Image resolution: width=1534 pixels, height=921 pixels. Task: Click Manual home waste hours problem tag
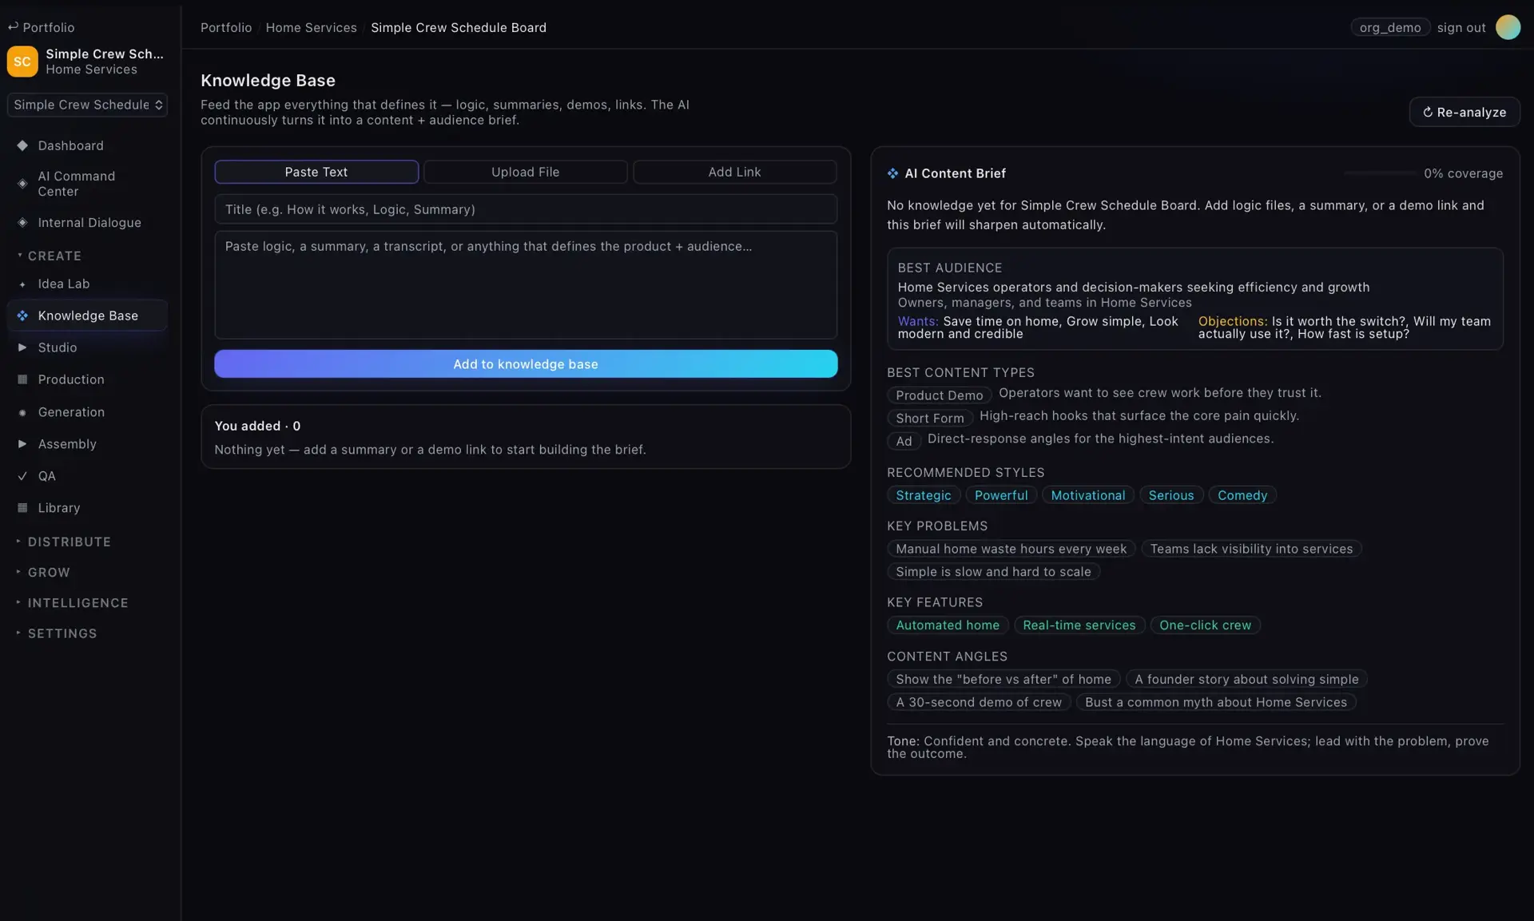(x=1011, y=549)
